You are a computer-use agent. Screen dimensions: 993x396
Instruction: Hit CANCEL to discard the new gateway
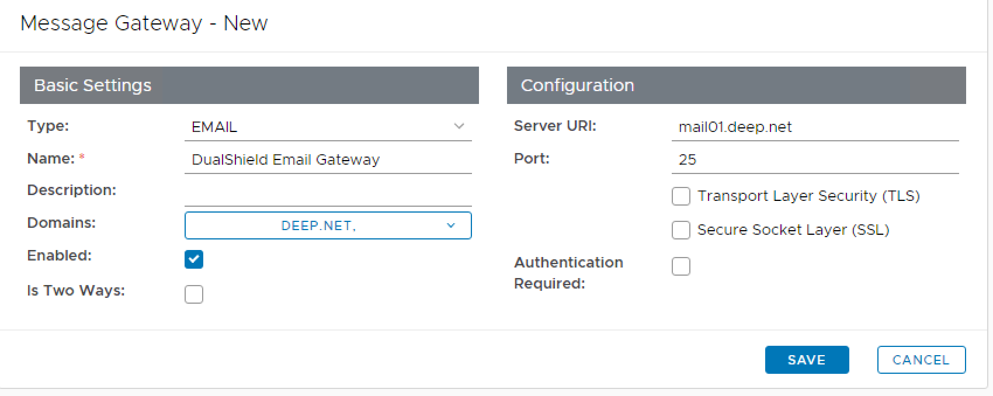[x=921, y=360]
